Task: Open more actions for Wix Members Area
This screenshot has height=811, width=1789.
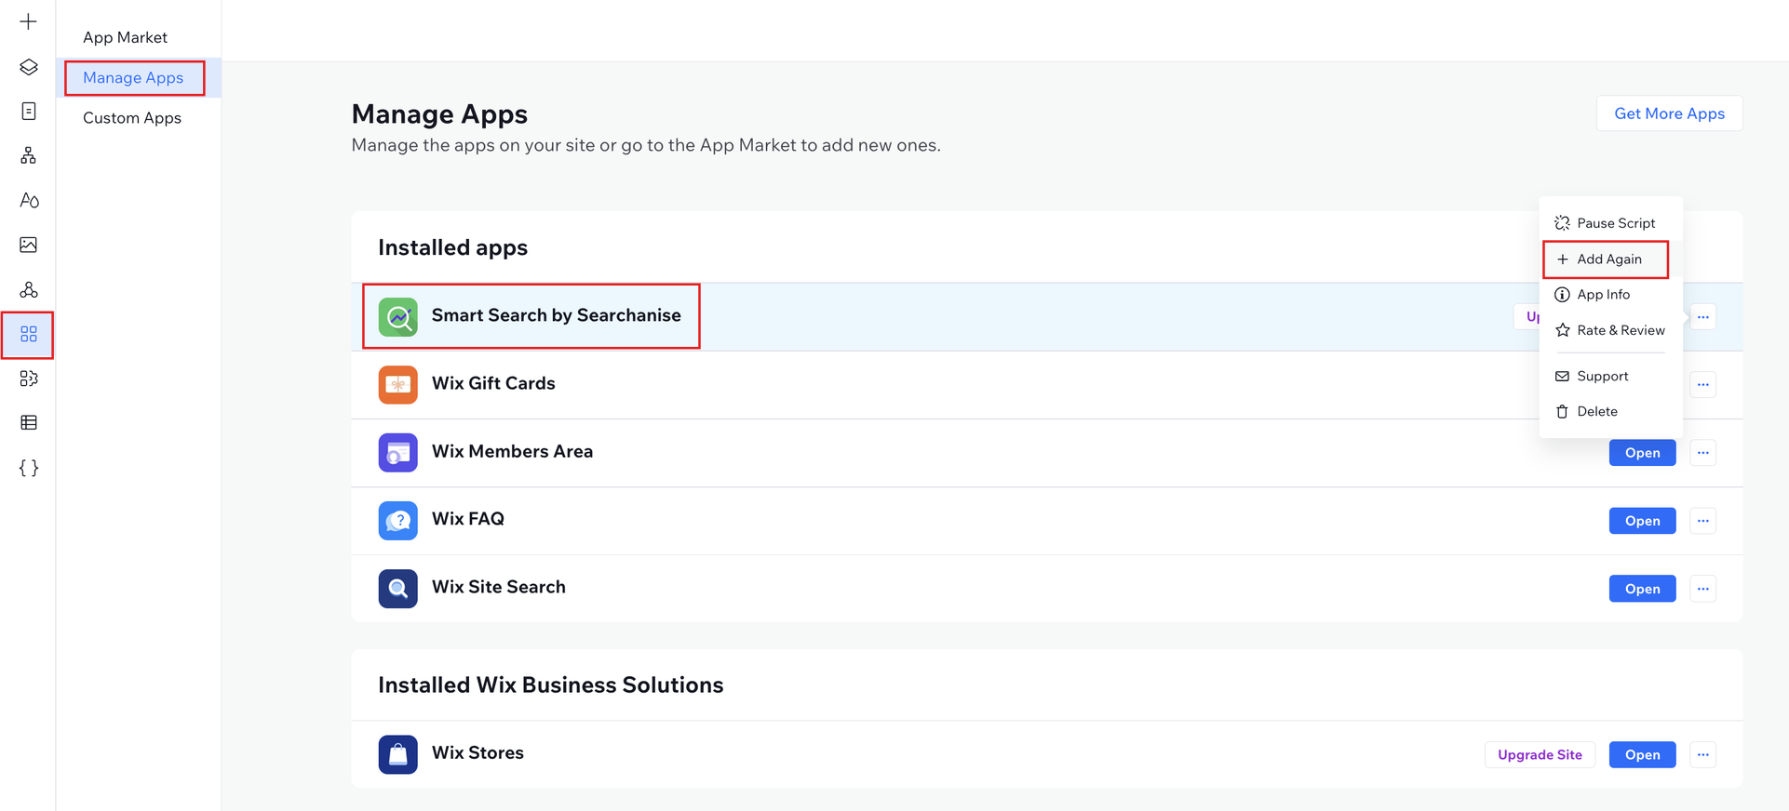Action: [1702, 453]
